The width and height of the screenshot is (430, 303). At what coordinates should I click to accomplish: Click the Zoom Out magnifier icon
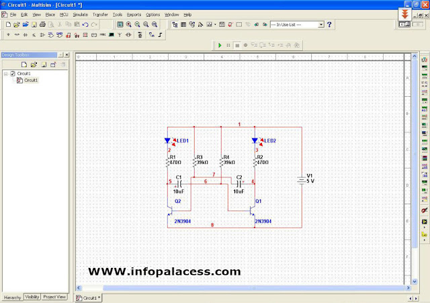click(137, 25)
